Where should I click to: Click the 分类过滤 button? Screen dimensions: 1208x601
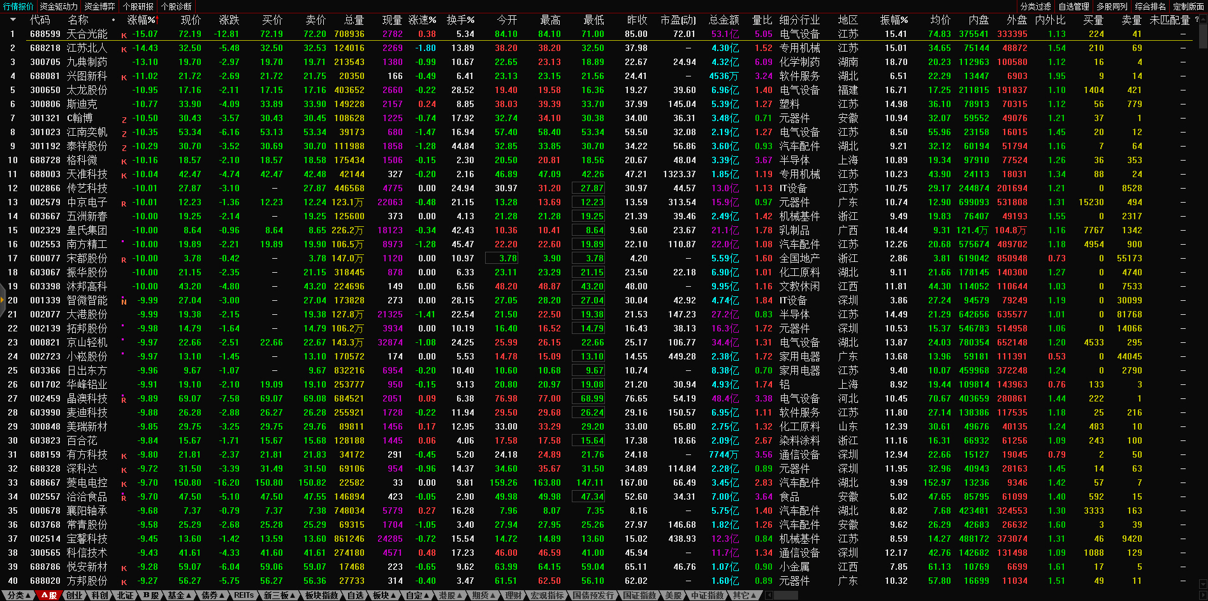tap(1035, 6)
